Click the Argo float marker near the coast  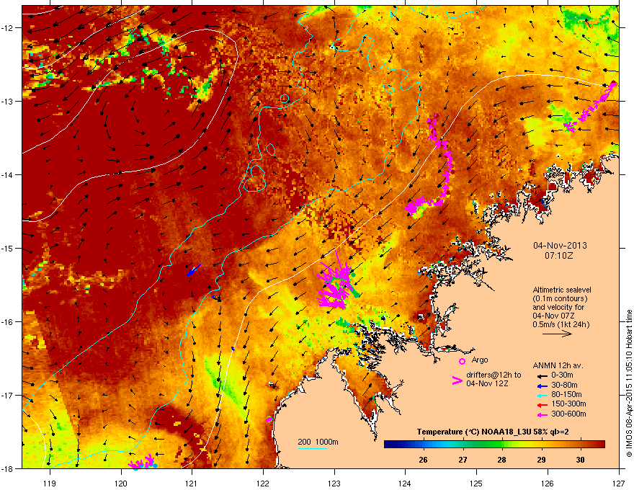point(269,419)
